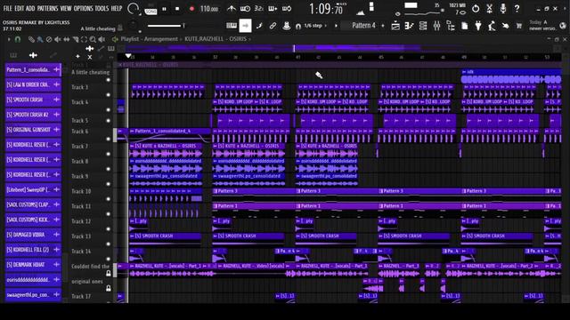Screen dimensions: 570x320
Task: Toggle Pat/Song mode switch
Action: [x=151, y=9]
